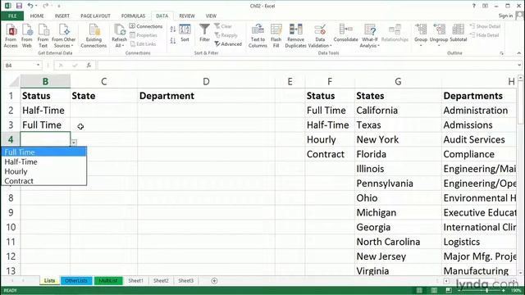
Task: Click the cell containing Audit Services
Action: coord(479,139)
